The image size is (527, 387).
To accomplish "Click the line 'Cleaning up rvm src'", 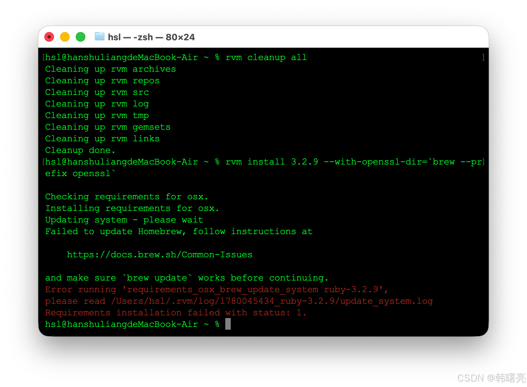I will pyautogui.click(x=97, y=92).
